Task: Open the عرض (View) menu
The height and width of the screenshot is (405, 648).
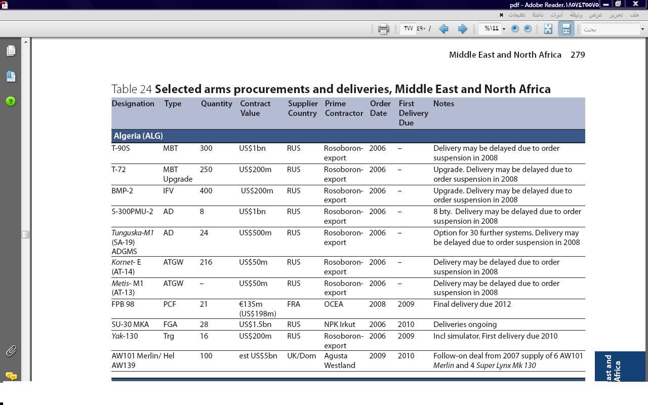Action: 595,15
